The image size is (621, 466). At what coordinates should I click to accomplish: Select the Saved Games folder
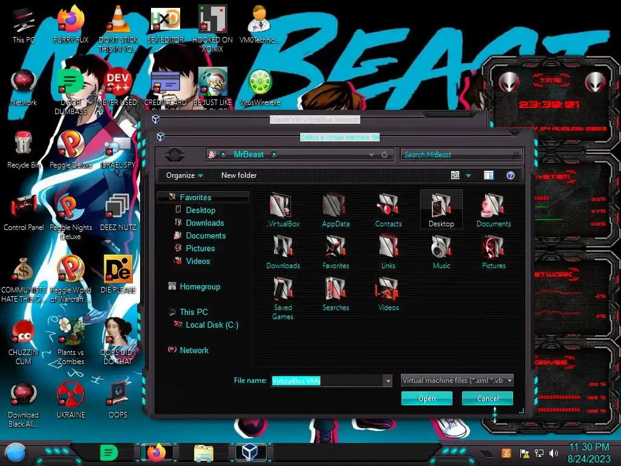[283, 298]
